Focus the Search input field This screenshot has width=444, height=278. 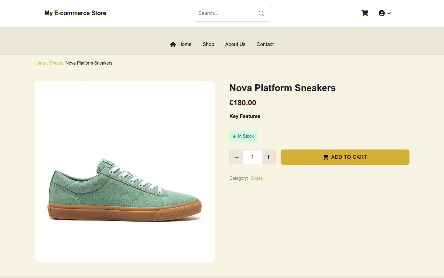point(232,13)
